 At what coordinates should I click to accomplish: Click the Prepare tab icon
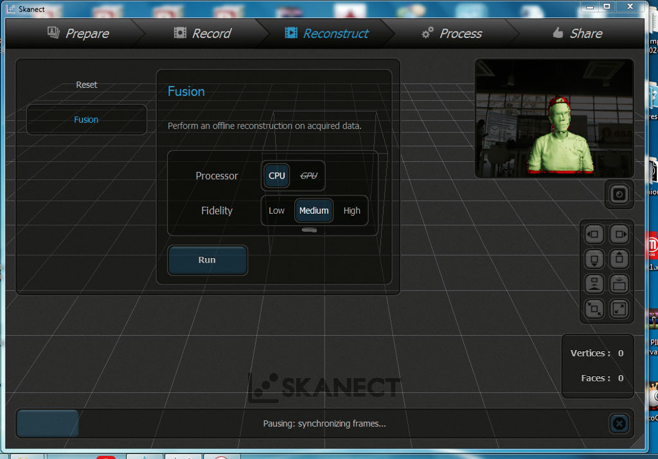pyautogui.click(x=53, y=32)
